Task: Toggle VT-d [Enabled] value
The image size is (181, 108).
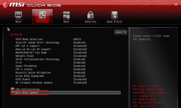Action: (79, 63)
